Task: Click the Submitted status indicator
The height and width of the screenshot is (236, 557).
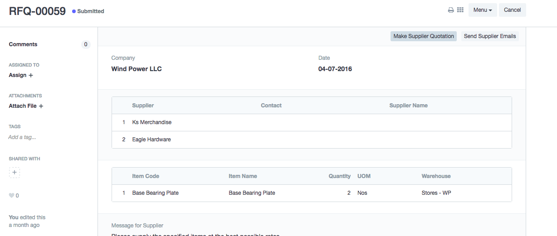Action: click(90, 11)
